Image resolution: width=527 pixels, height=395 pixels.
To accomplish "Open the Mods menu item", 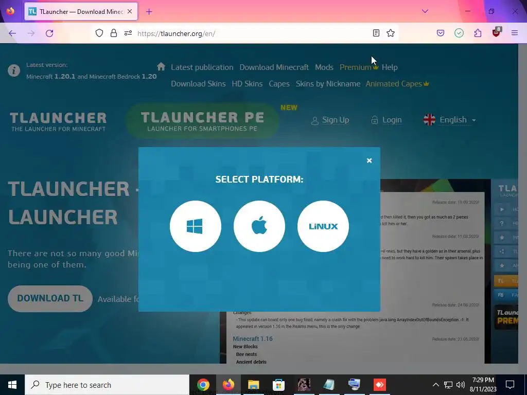I will (x=324, y=67).
